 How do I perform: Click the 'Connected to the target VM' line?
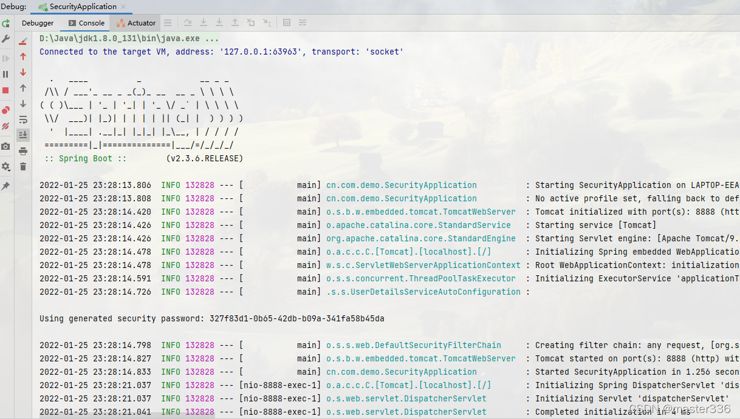coord(222,52)
